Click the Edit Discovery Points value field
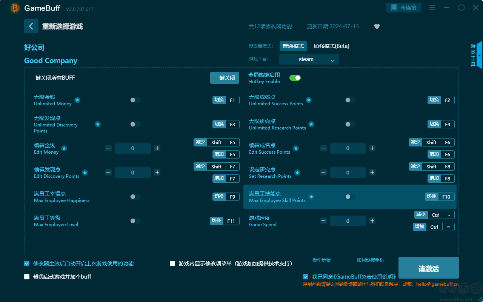Screen dimensions: 483x302 [x=133, y=173]
